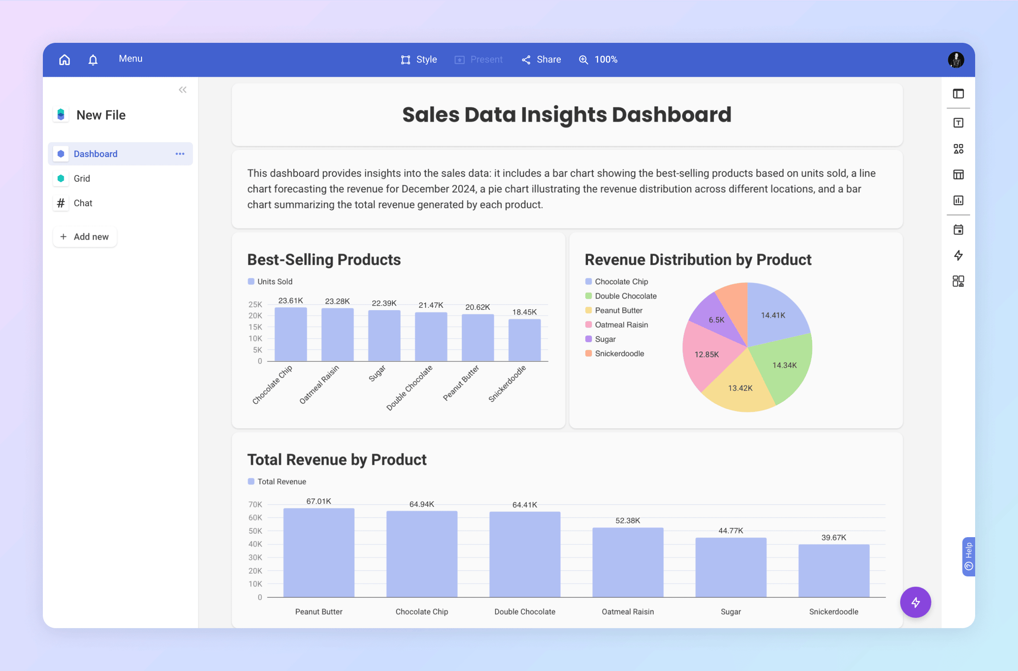Open the Menu in top bar
The height and width of the screenshot is (671, 1018).
tap(130, 58)
